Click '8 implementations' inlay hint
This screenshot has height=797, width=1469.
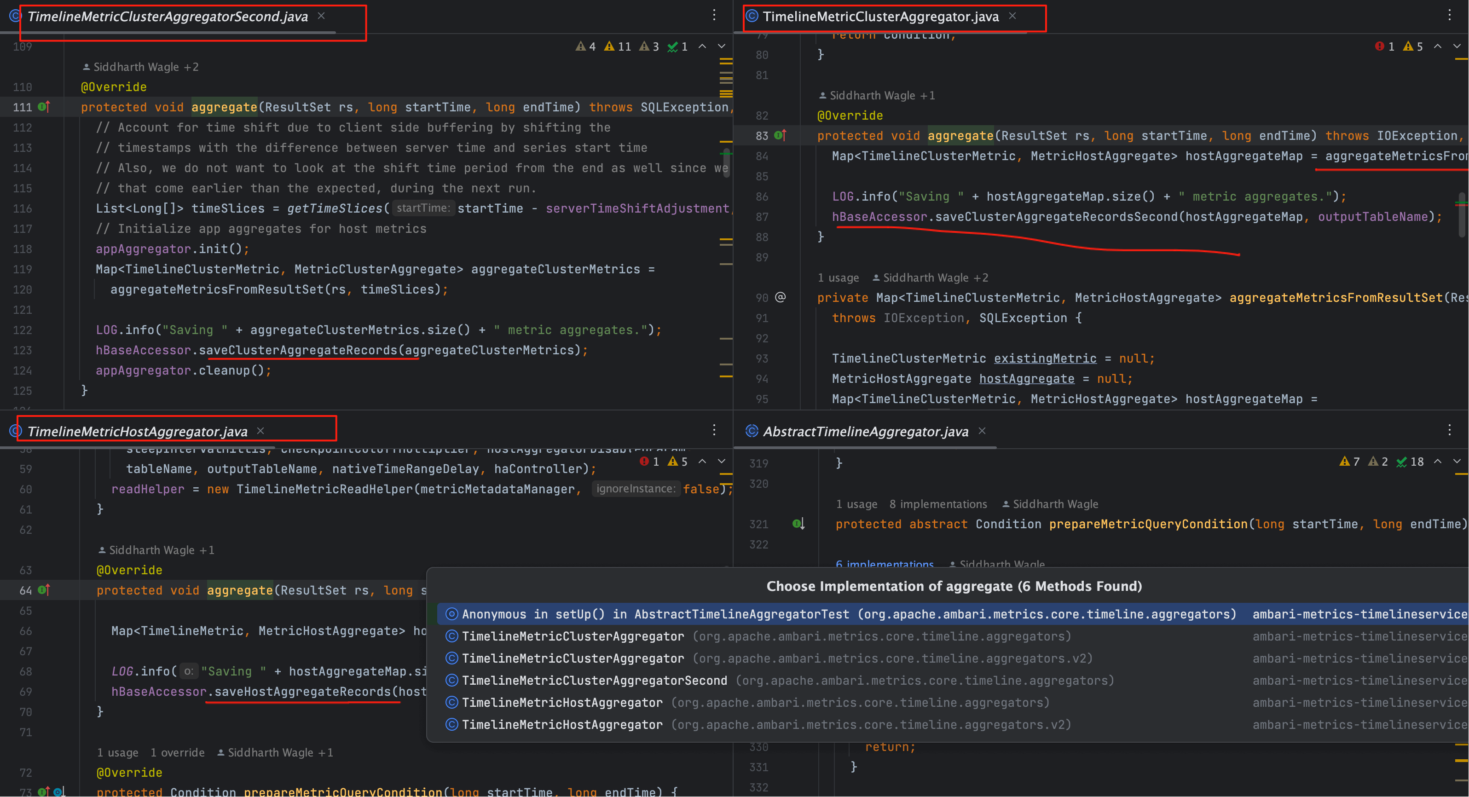938,504
